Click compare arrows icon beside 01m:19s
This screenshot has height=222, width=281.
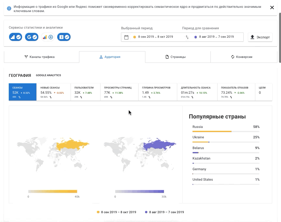coord(192,97)
